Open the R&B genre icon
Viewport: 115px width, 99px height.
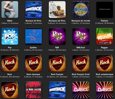(57, 36)
